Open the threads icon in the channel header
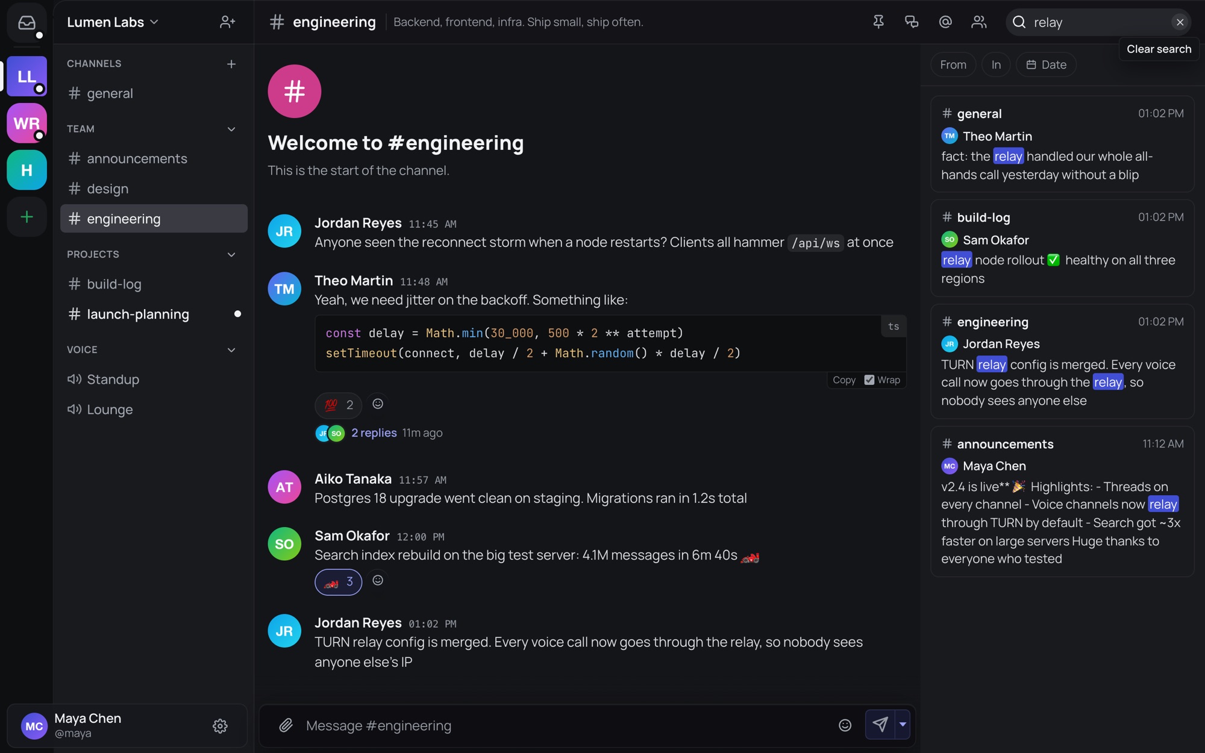 912,22
